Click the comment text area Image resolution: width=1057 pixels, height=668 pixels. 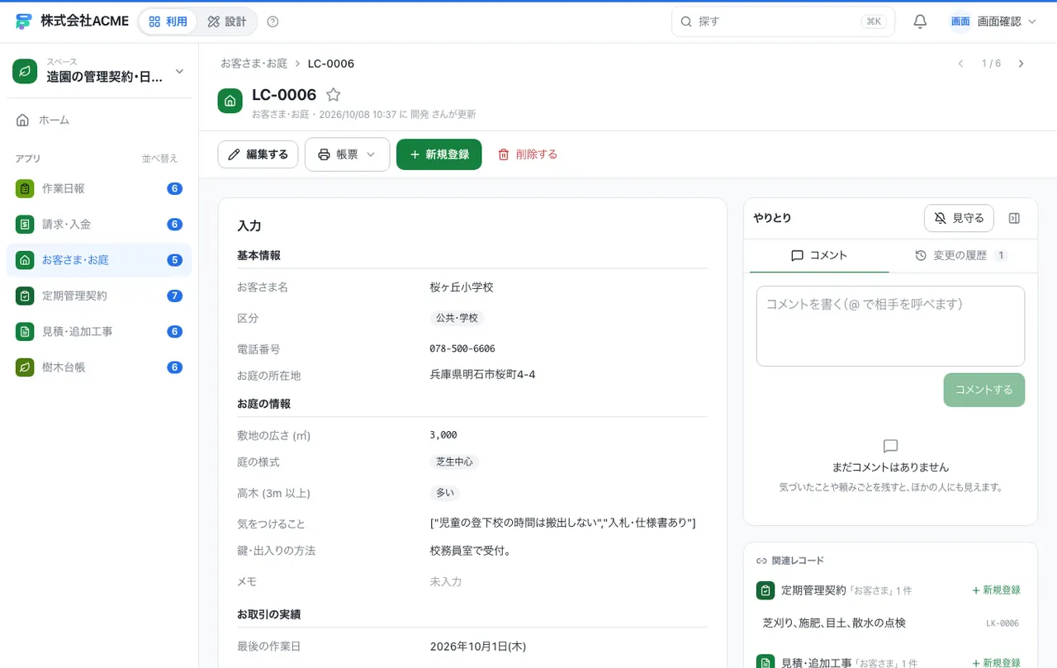(x=890, y=326)
